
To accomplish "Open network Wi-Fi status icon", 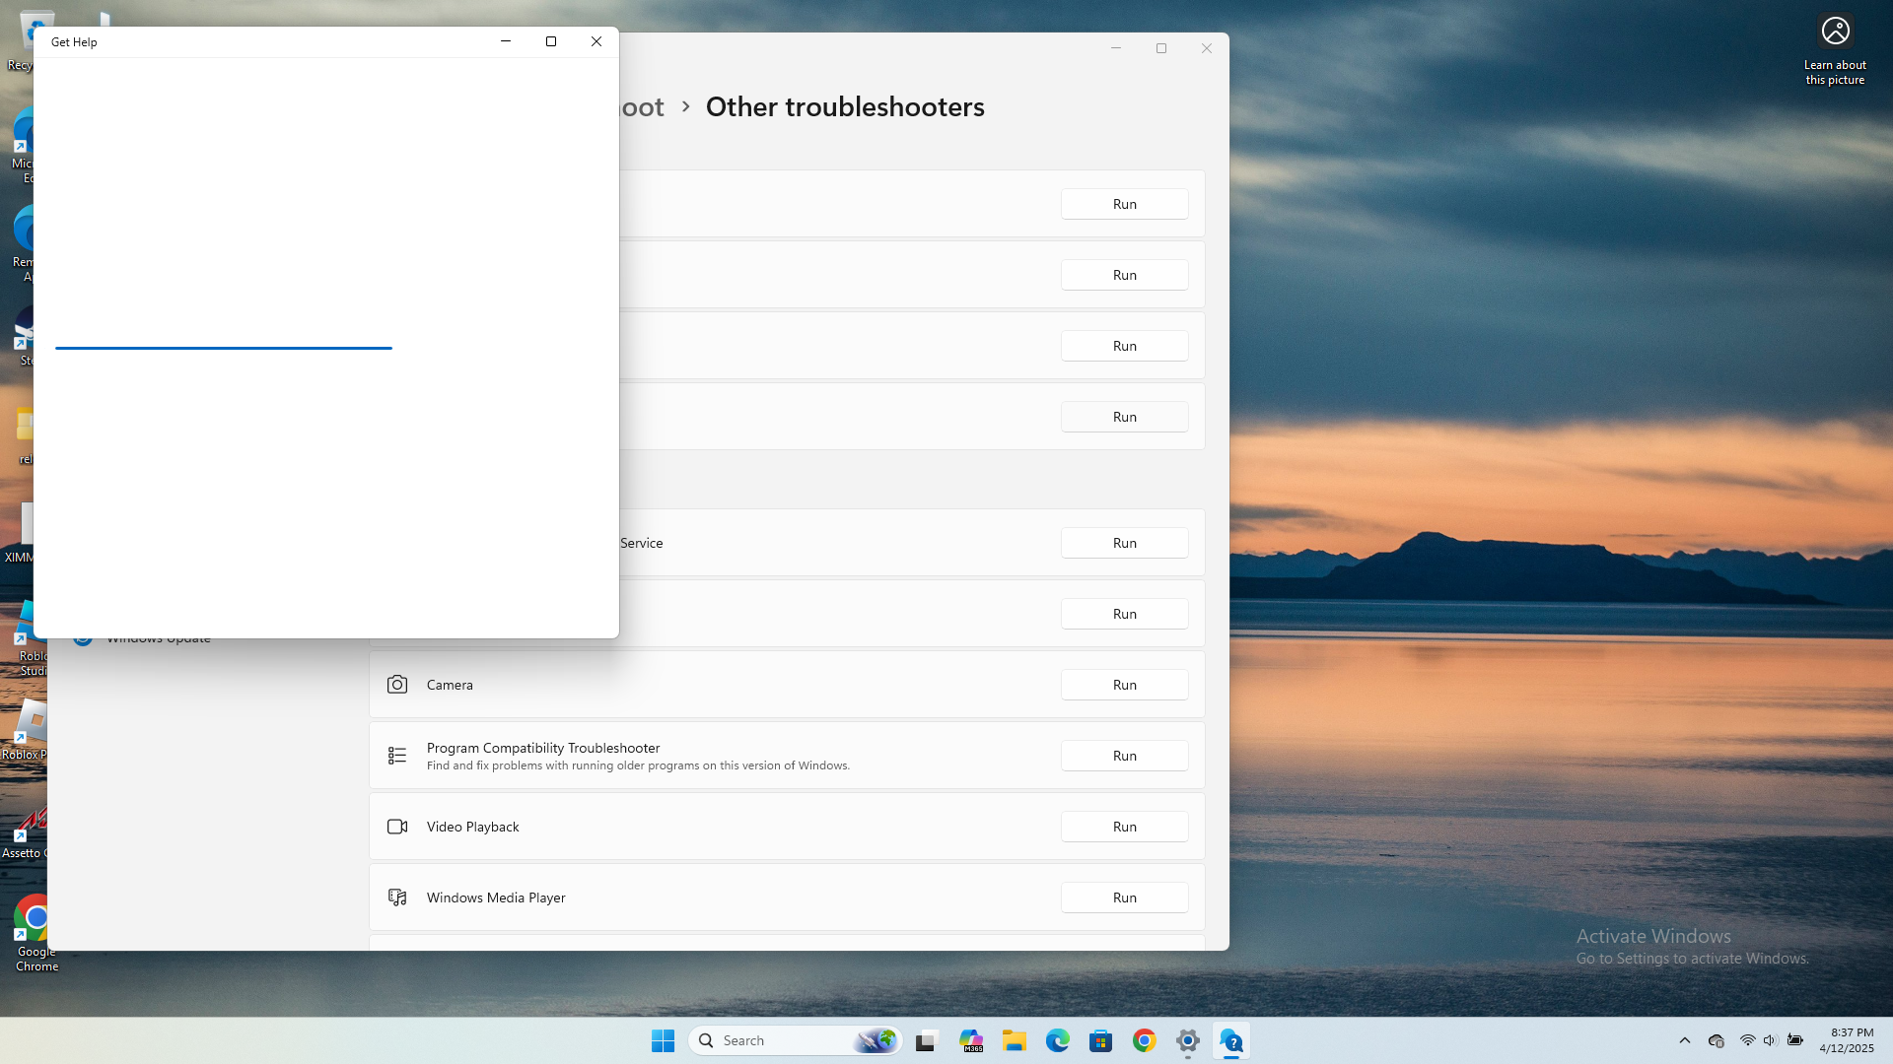I will (x=1747, y=1040).
